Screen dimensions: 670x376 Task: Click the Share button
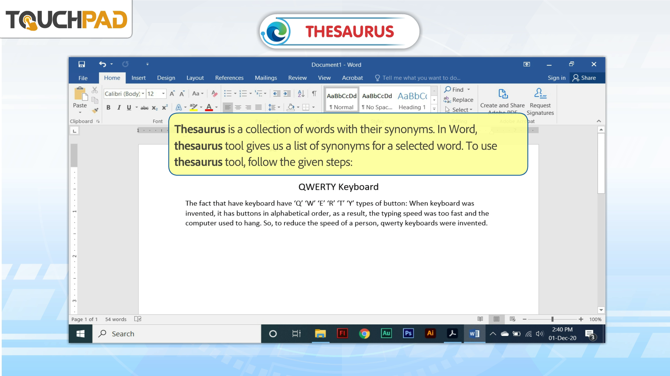(x=585, y=78)
